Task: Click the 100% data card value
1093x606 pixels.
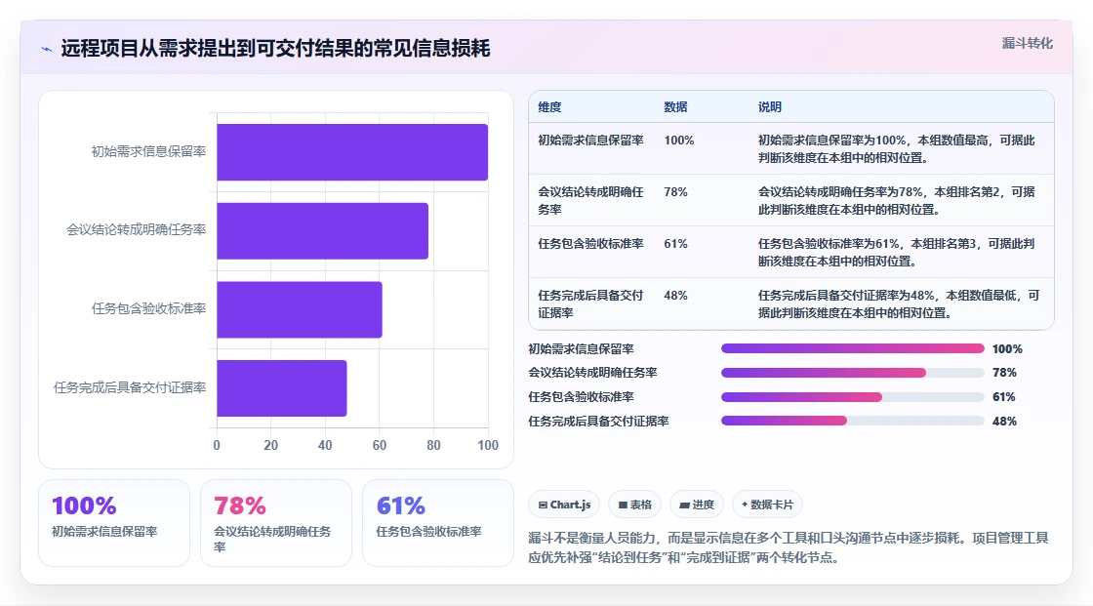Action: coord(84,505)
